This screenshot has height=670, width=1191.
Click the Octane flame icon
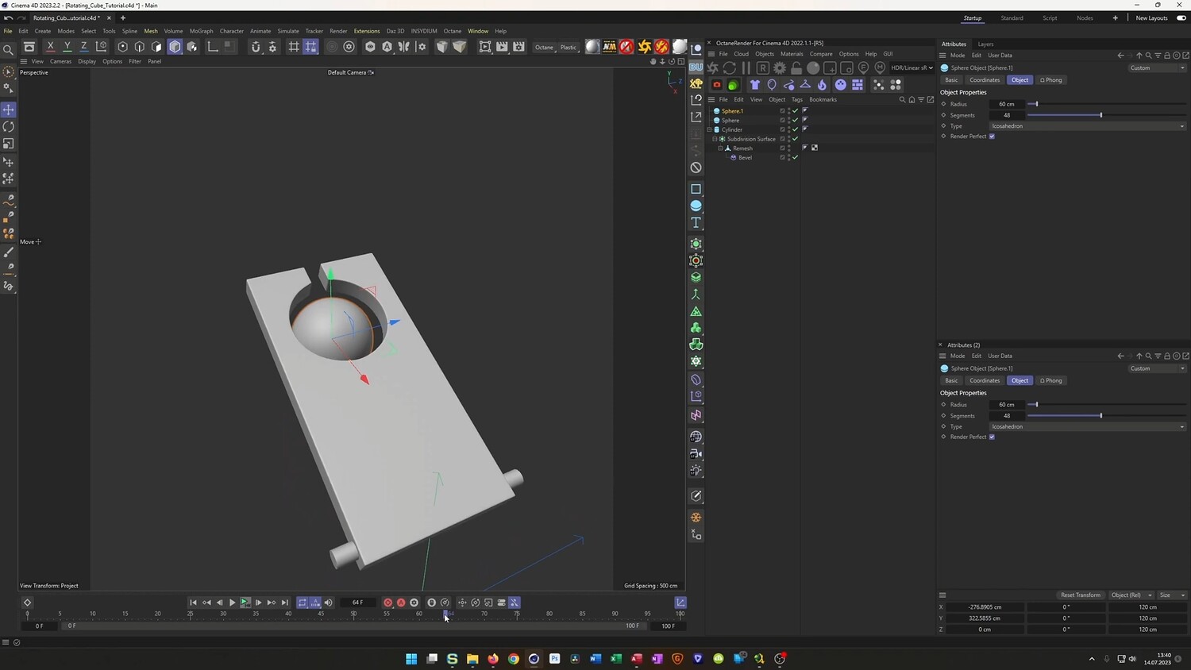(822, 85)
